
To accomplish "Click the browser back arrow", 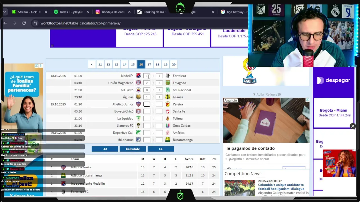I will (5, 23).
